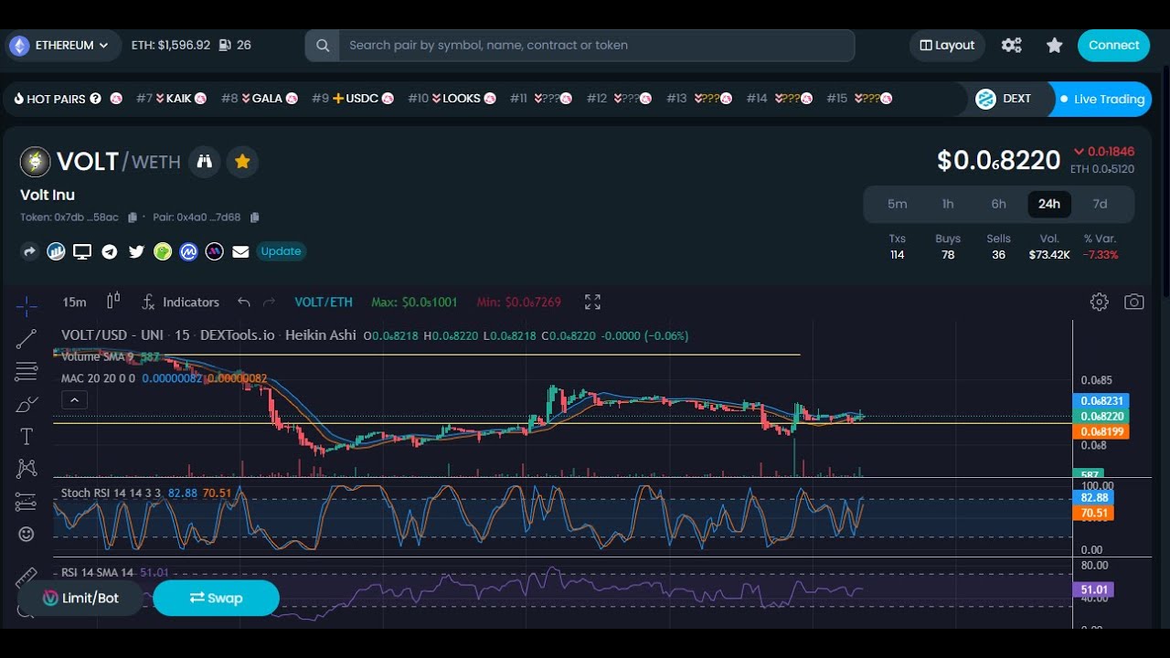Click the Connect wallet button
Screen dimensions: 1170x658
1113,45
